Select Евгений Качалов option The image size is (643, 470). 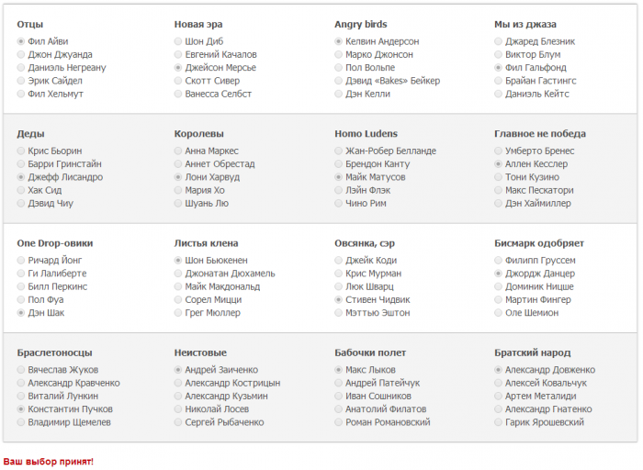(x=178, y=55)
